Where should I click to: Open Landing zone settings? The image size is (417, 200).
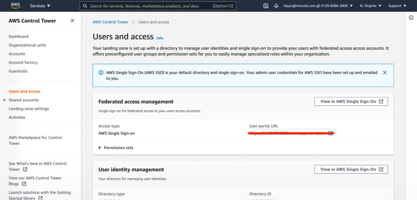click(x=29, y=109)
